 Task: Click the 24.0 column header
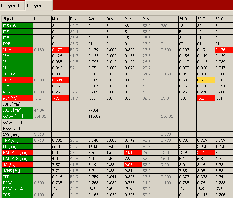click(187, 19)
